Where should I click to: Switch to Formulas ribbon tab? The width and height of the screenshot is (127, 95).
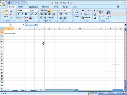pos(46,7)
